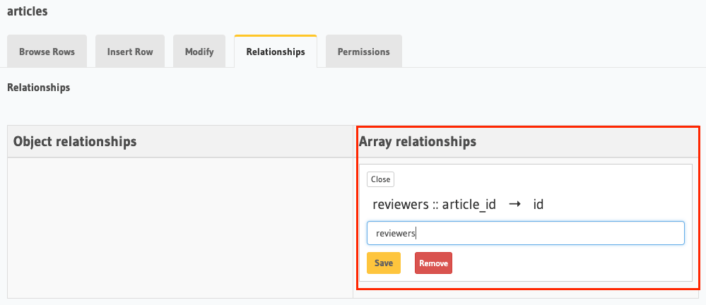This screenshot has height=305, width=706.
Task: Click blank area right of the Remove button
Action: pyautogui.click(x=565, y=263)
